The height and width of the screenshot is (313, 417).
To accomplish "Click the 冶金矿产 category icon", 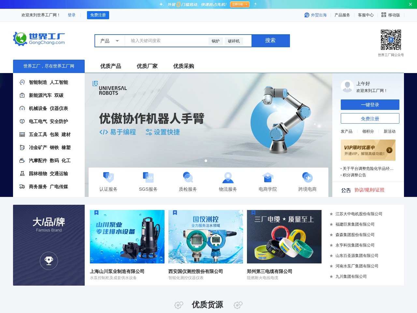I will pos(22,147).
